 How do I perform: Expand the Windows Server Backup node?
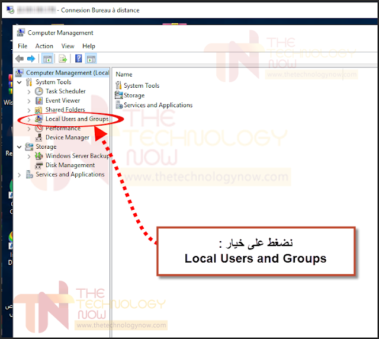coord(29,156)
